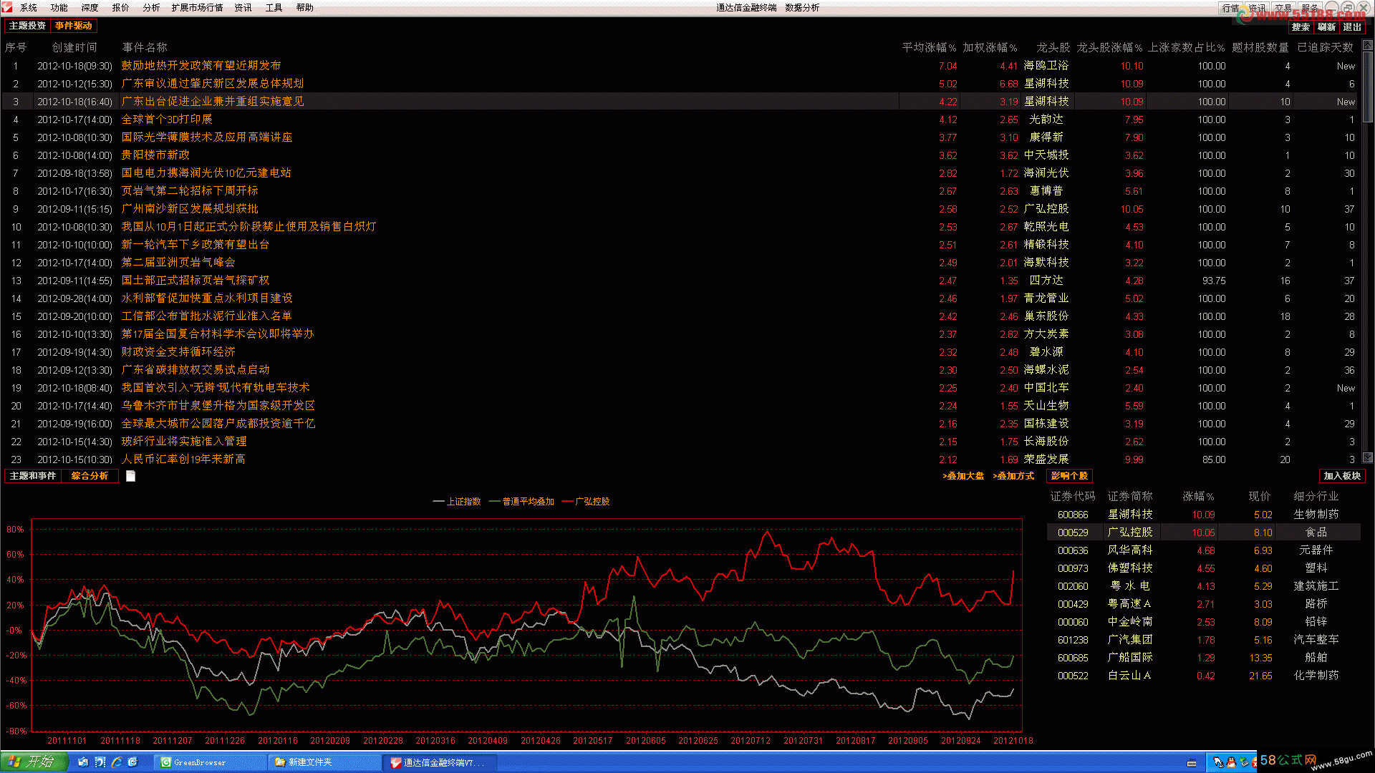Viewport: 1375px width, 773px height.
Task: Select event 广东审议通过肇庆新区发展总体规划
Action: (213, 84)
